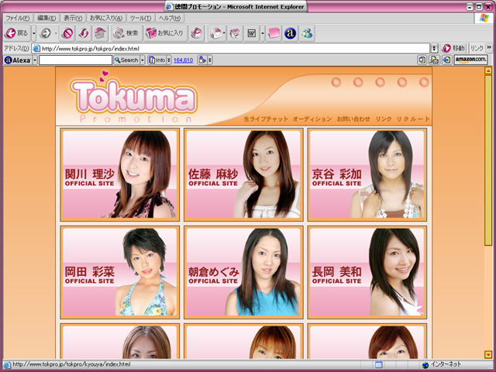Click the pink note toolbar icon

point(274,33)
